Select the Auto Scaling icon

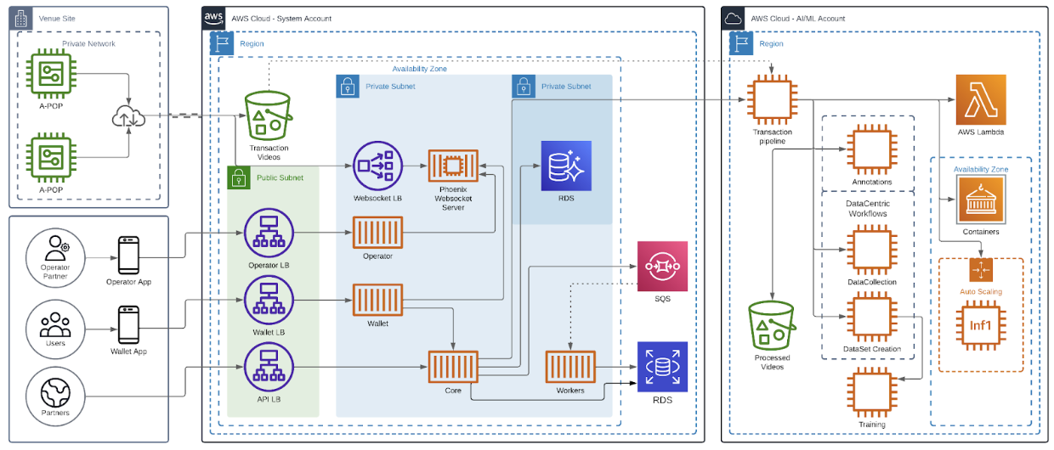[x=981, y=270]
